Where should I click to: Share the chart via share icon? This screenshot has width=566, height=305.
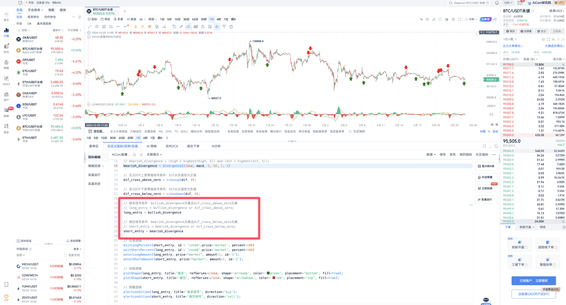pos(495,19)
